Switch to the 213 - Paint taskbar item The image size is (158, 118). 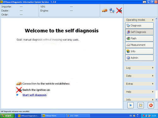click(x=78, y=116)
